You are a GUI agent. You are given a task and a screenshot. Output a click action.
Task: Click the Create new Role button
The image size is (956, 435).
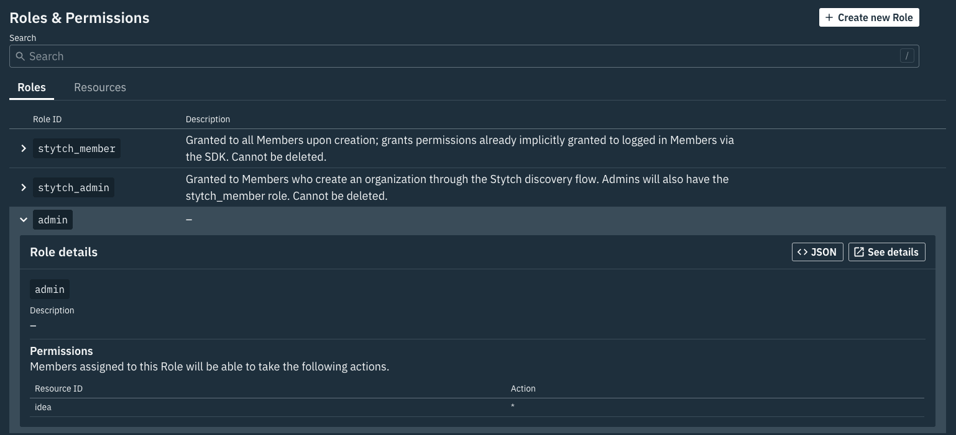[x=869, y=17]
